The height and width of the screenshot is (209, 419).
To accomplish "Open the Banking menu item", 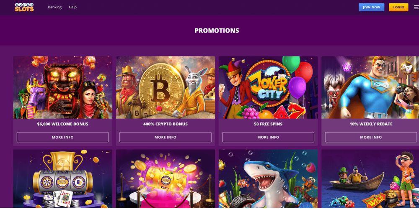I will point(55,7).
